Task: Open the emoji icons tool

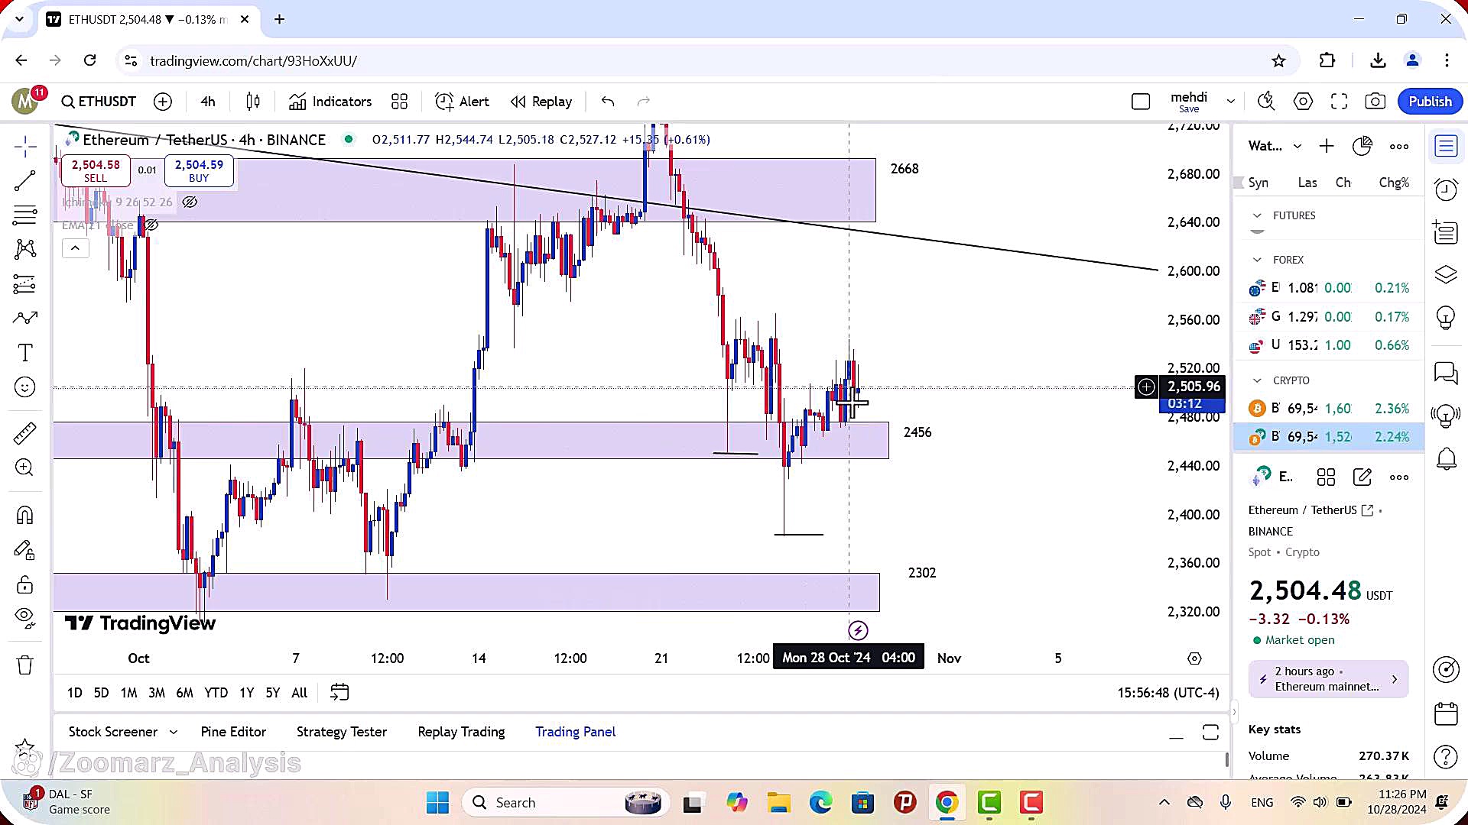Action: point(25,387)
